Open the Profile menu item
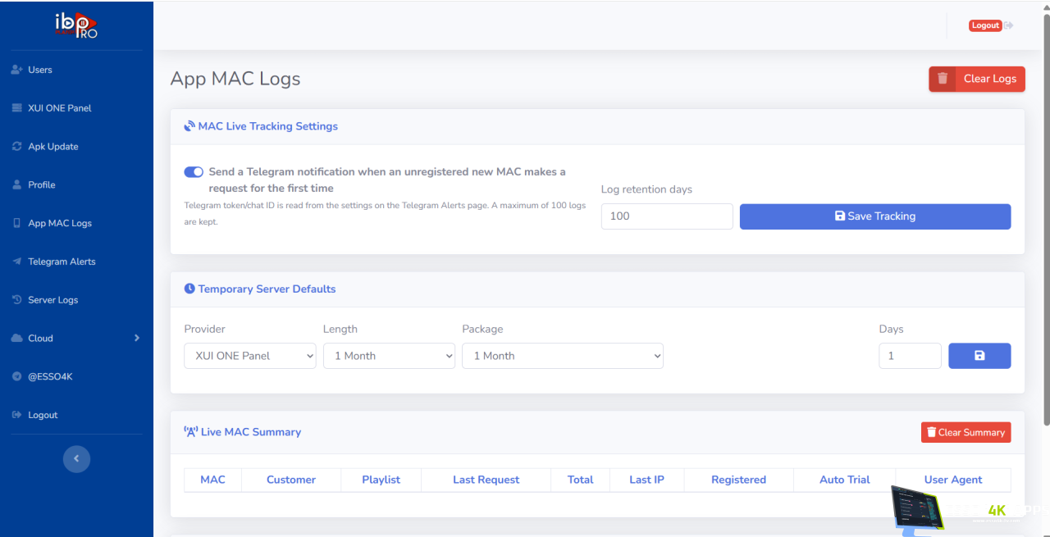Screen dimensions: 1050x537 pyautogui.click(x=42, y=185)
